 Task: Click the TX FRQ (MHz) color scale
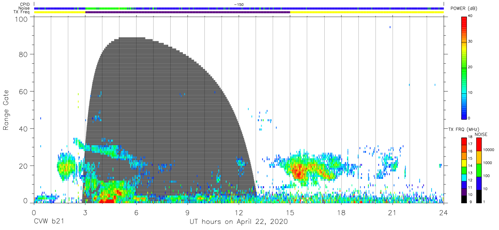tap(464, 170)
